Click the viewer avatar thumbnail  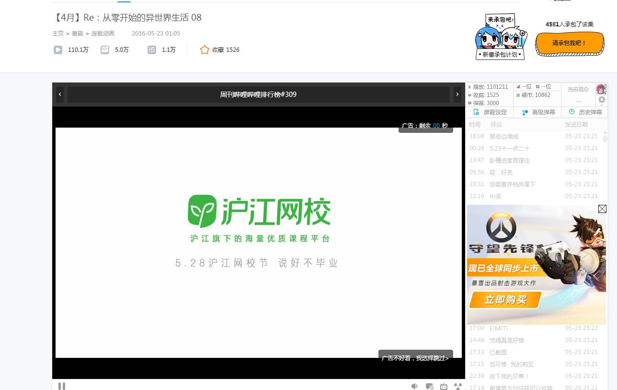pos(602,89)
